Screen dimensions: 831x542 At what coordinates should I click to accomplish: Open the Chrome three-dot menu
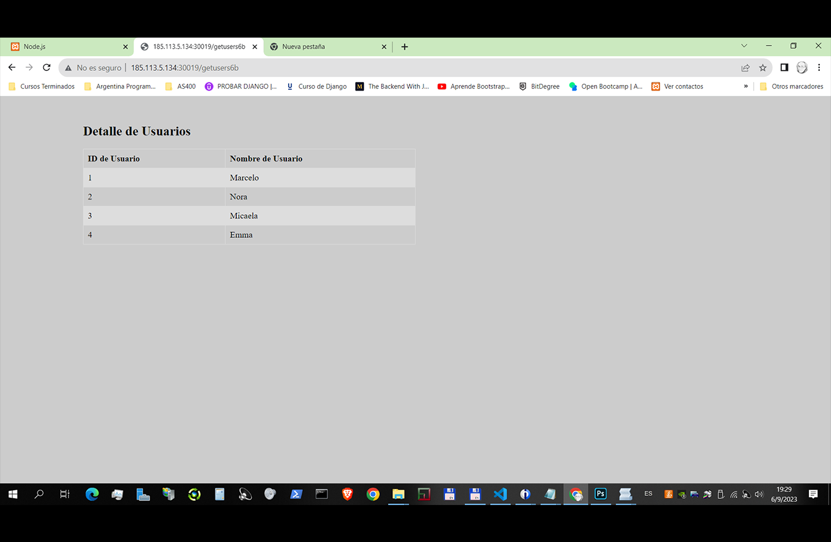coord(819,68)
